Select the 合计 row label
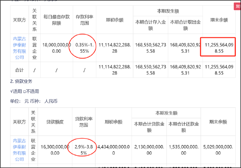Image resolution: width=241 pixels, height=168 pixels. [19, 70]
